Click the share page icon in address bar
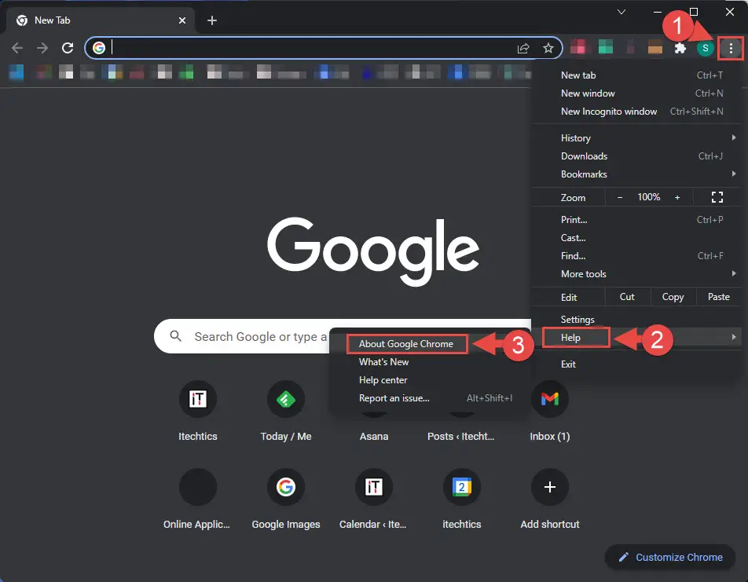748x582 pixels. (x=523, y=48)
